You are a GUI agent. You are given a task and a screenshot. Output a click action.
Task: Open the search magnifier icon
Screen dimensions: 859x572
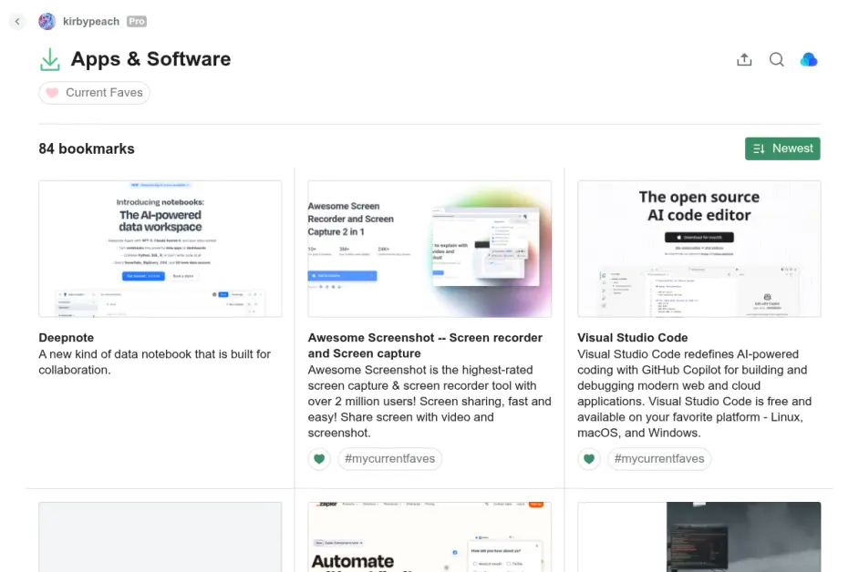[x=776, y=60]
